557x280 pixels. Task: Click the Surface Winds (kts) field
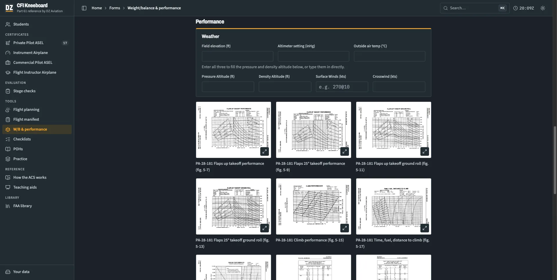coord(342,87)
